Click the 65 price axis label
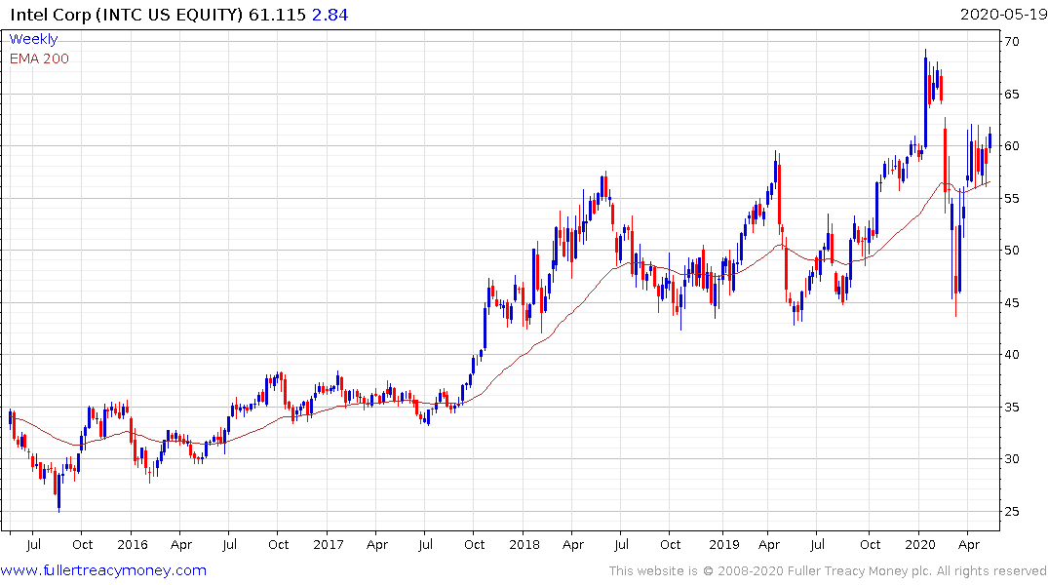Screen dimensions: 1048x585 pyautogui.click(x=1012, y=95)
